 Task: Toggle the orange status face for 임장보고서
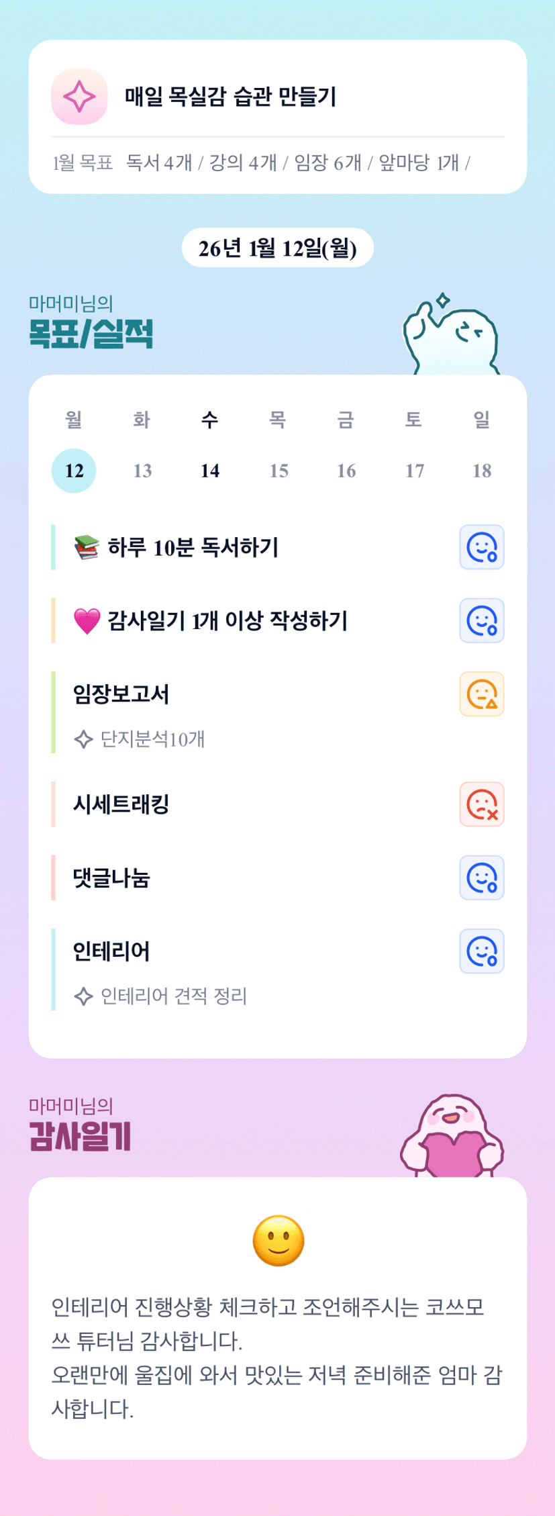tap(481, 694)
